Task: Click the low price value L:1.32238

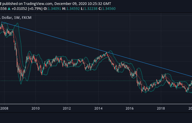Action: 89,9
